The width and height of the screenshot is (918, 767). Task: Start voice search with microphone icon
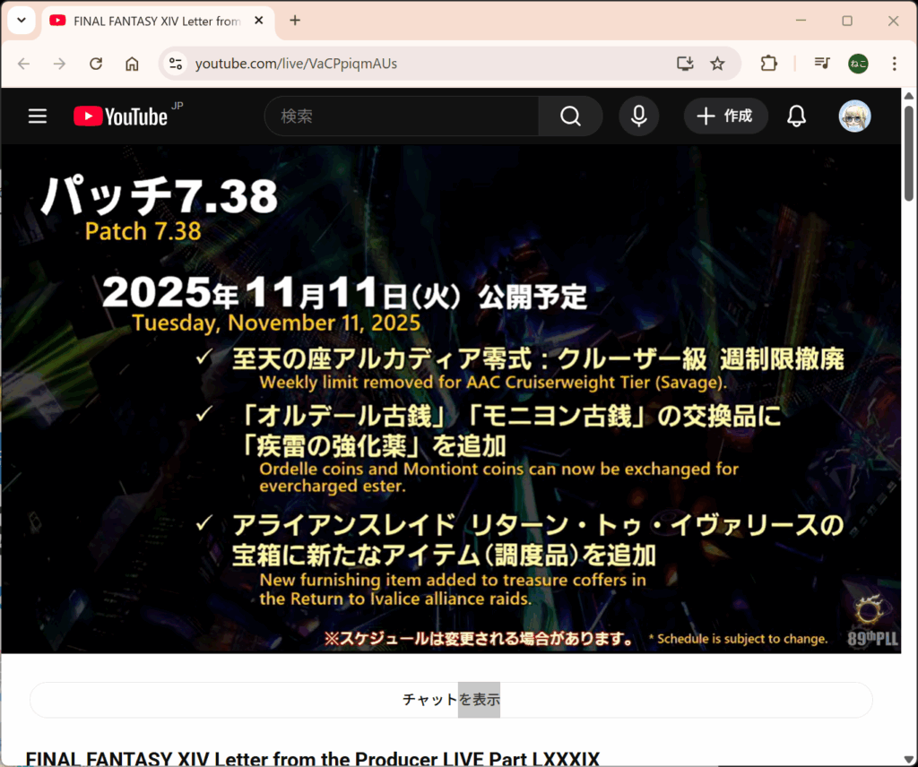pyautogui.click(x=638, y=116)
